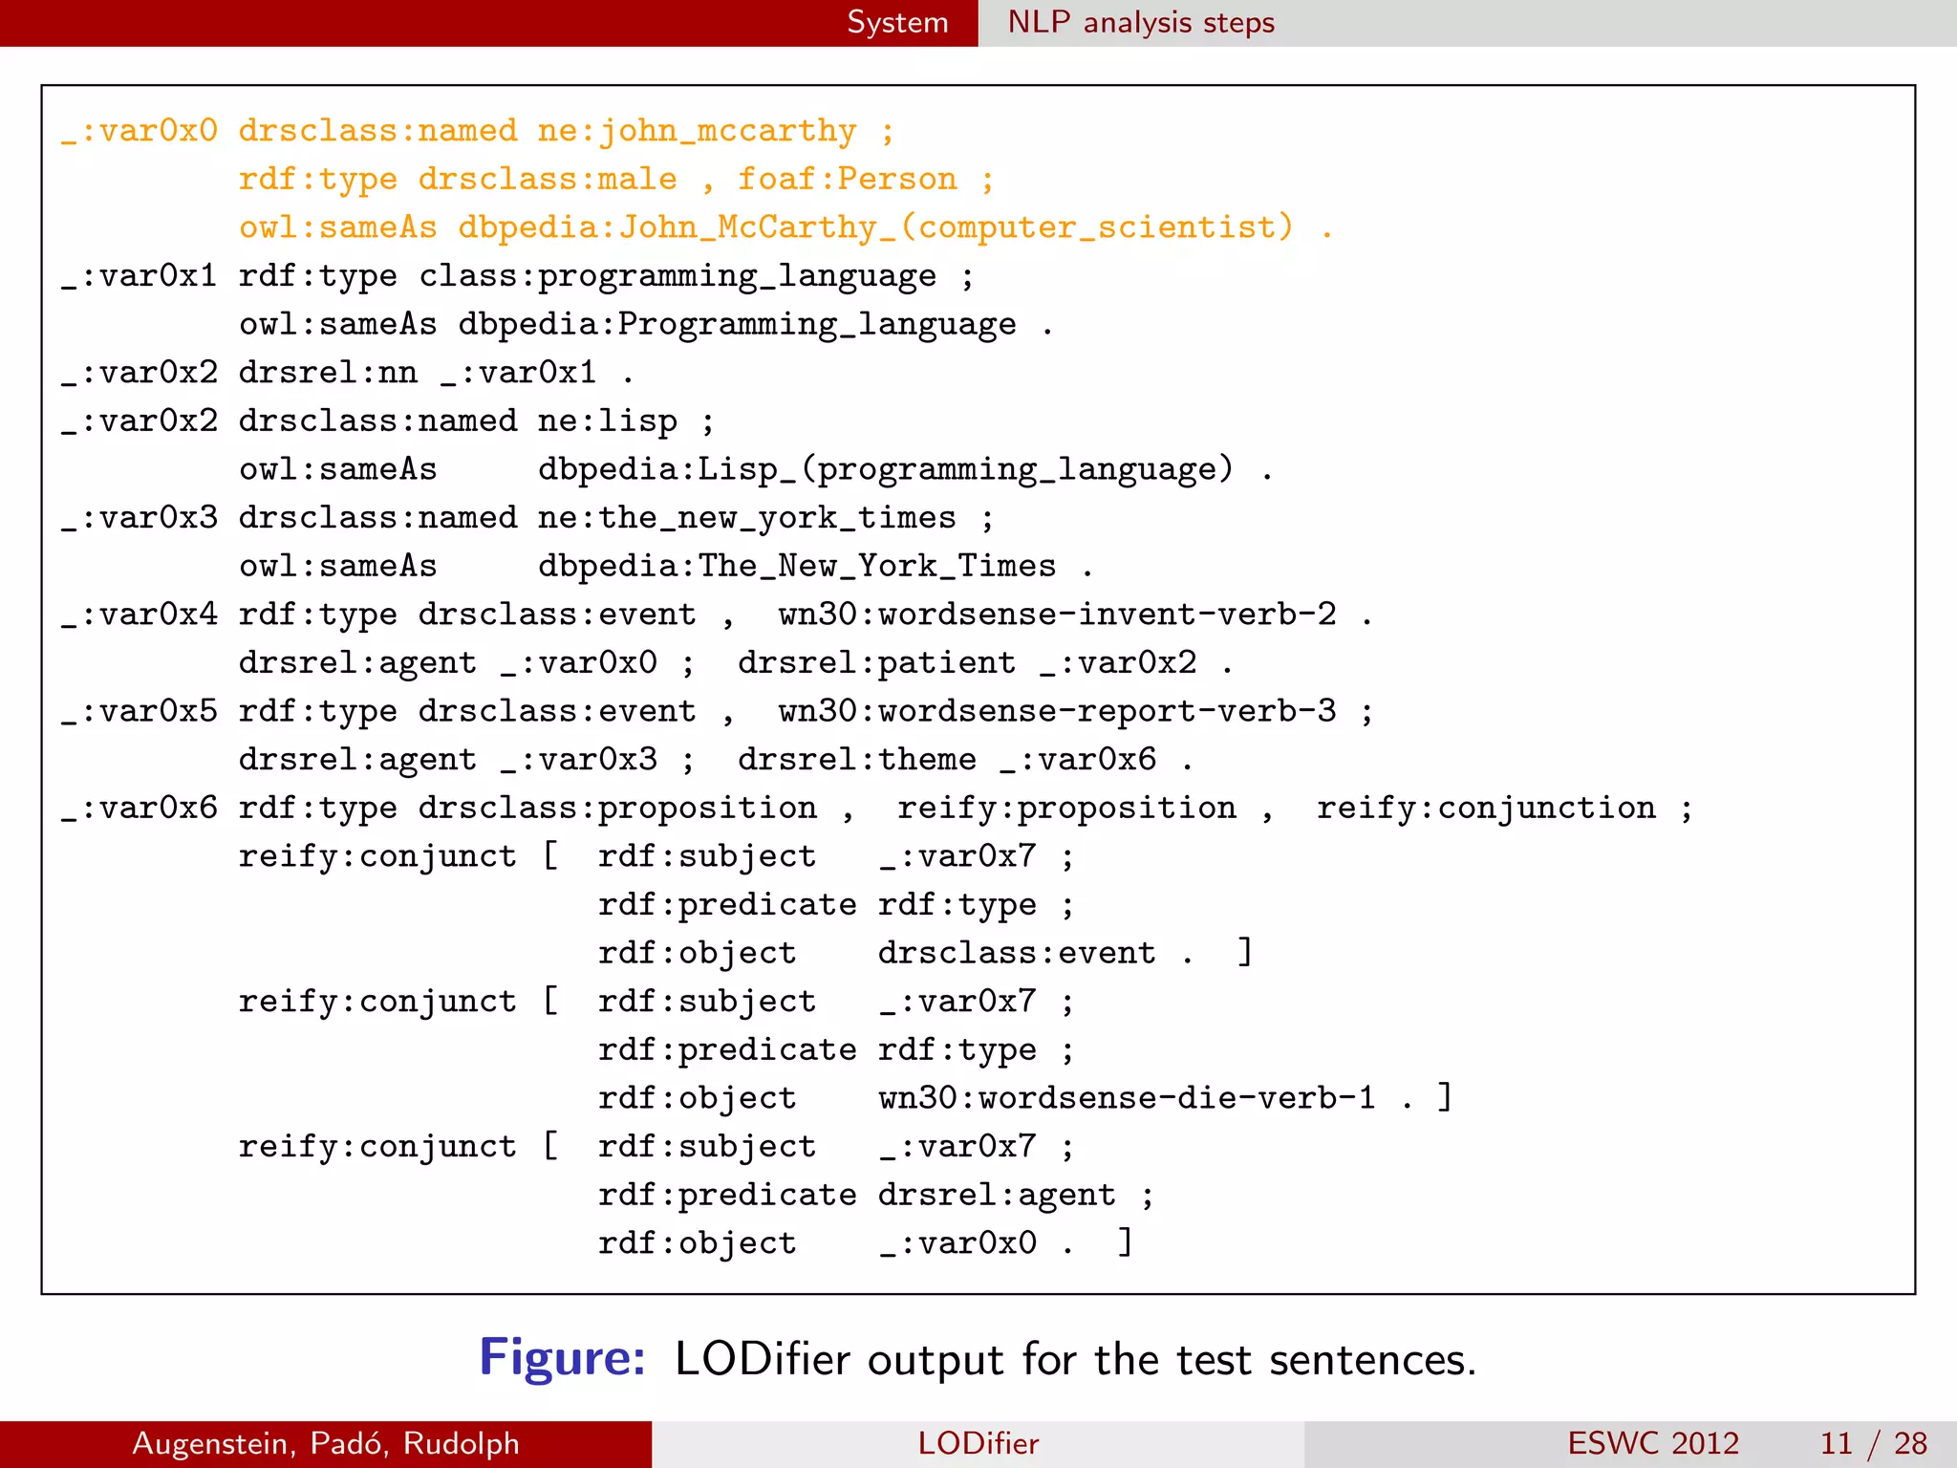The image size is (1957, 1468).
Task: Click dbpedia:Lisp_(programming_language)
Action: point(886,470)
